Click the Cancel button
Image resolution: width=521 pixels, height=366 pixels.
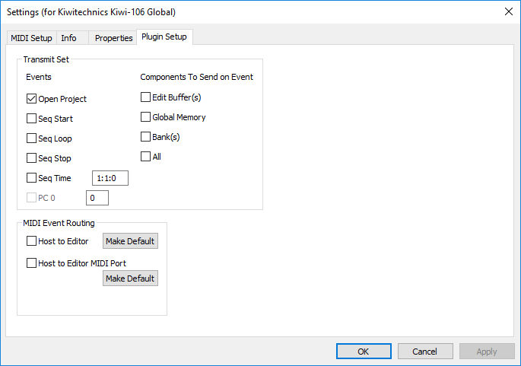(425, 352)
